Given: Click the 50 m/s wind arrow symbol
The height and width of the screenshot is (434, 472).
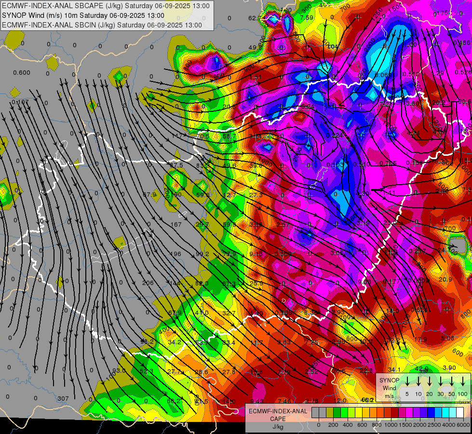Looking at the screenshot, I should click(x=452, y=381).
